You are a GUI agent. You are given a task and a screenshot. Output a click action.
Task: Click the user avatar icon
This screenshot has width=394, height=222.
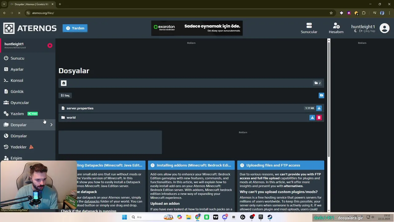point(384,28)
